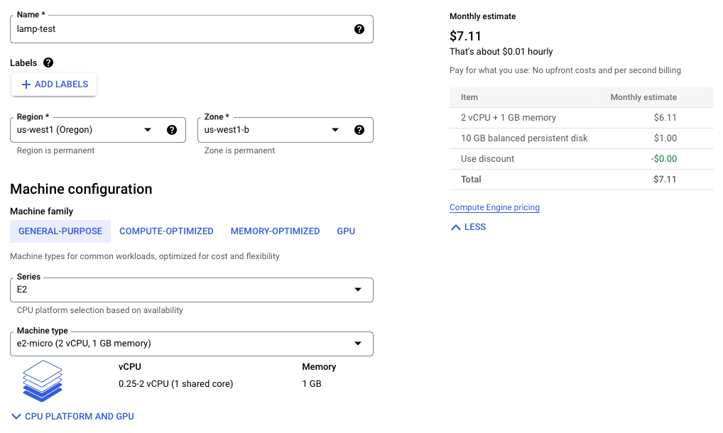This screenshot has height=433, width=723.
Task: Select the GENERAL-PURPOSE machine family tab
Action: [x=60, y=231]
